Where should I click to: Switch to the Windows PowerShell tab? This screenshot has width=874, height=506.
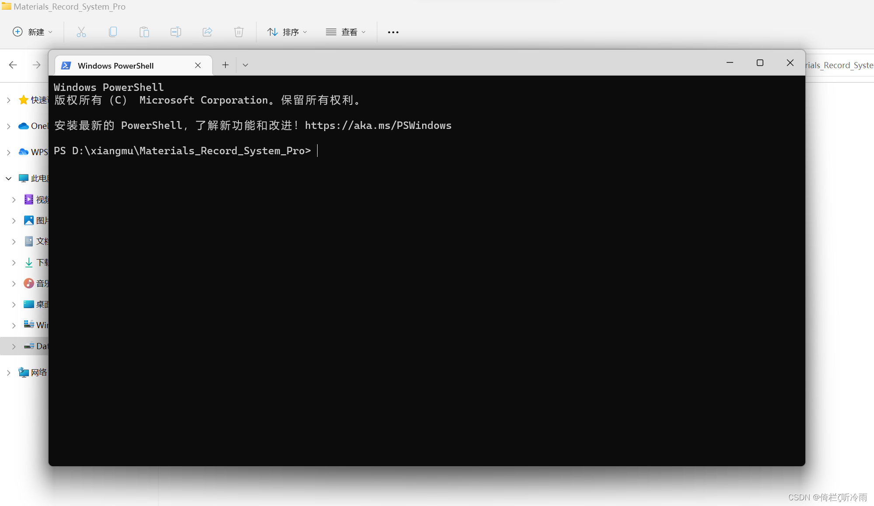(x=115, y=65)
